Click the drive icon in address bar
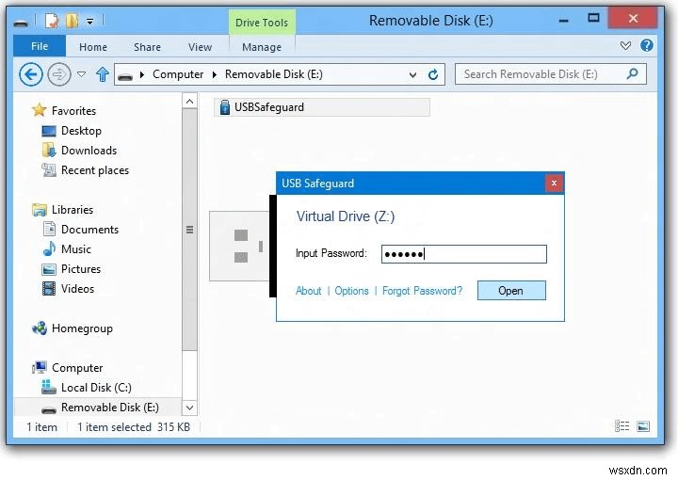This screenshot has width=678, height=480. (125, 76)
